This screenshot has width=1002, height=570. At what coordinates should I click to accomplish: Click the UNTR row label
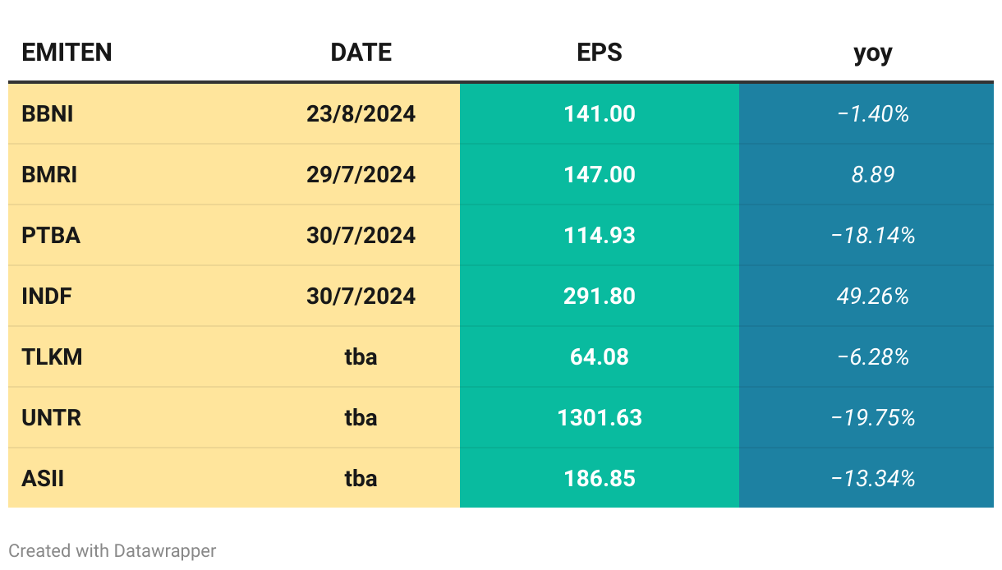(x=51, y=417)
